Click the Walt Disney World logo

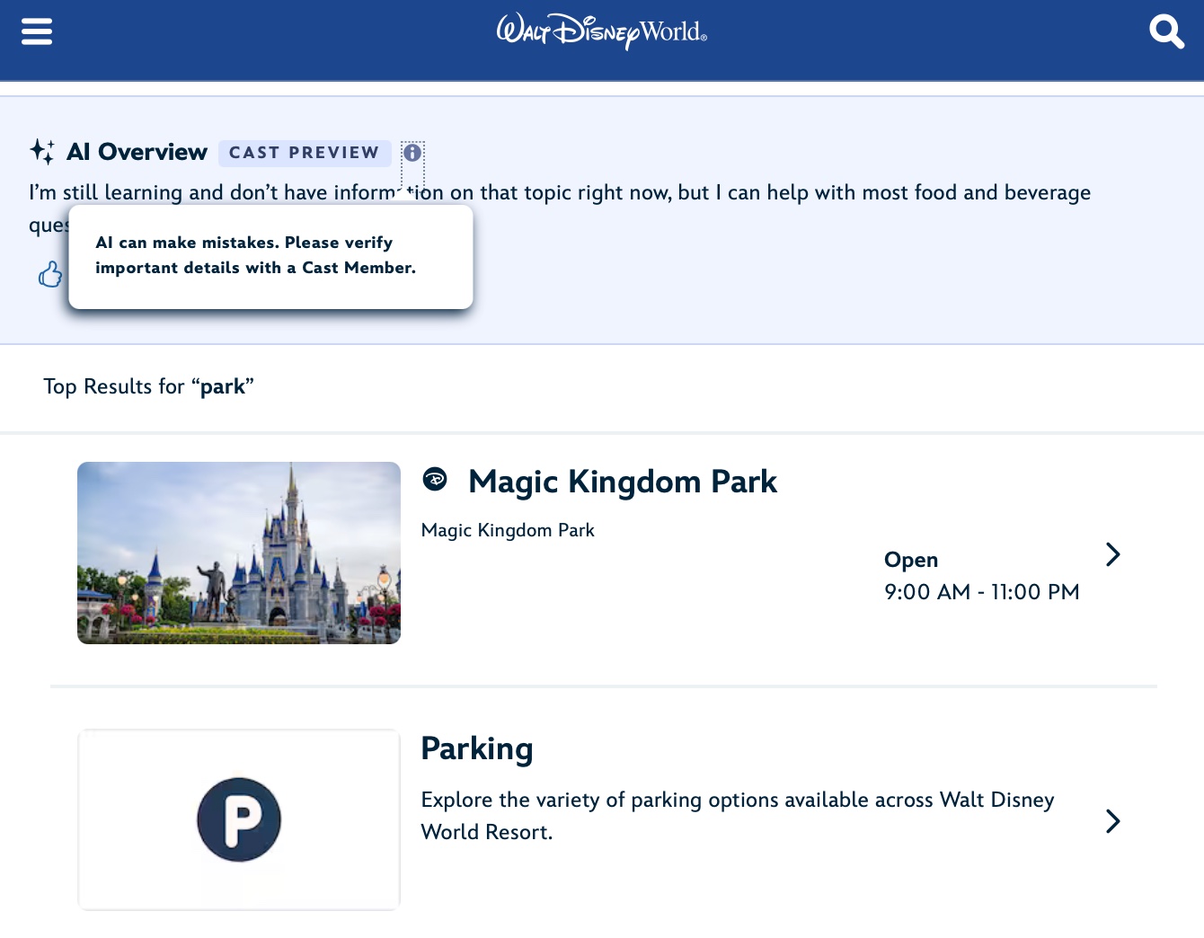coord(602,31)
